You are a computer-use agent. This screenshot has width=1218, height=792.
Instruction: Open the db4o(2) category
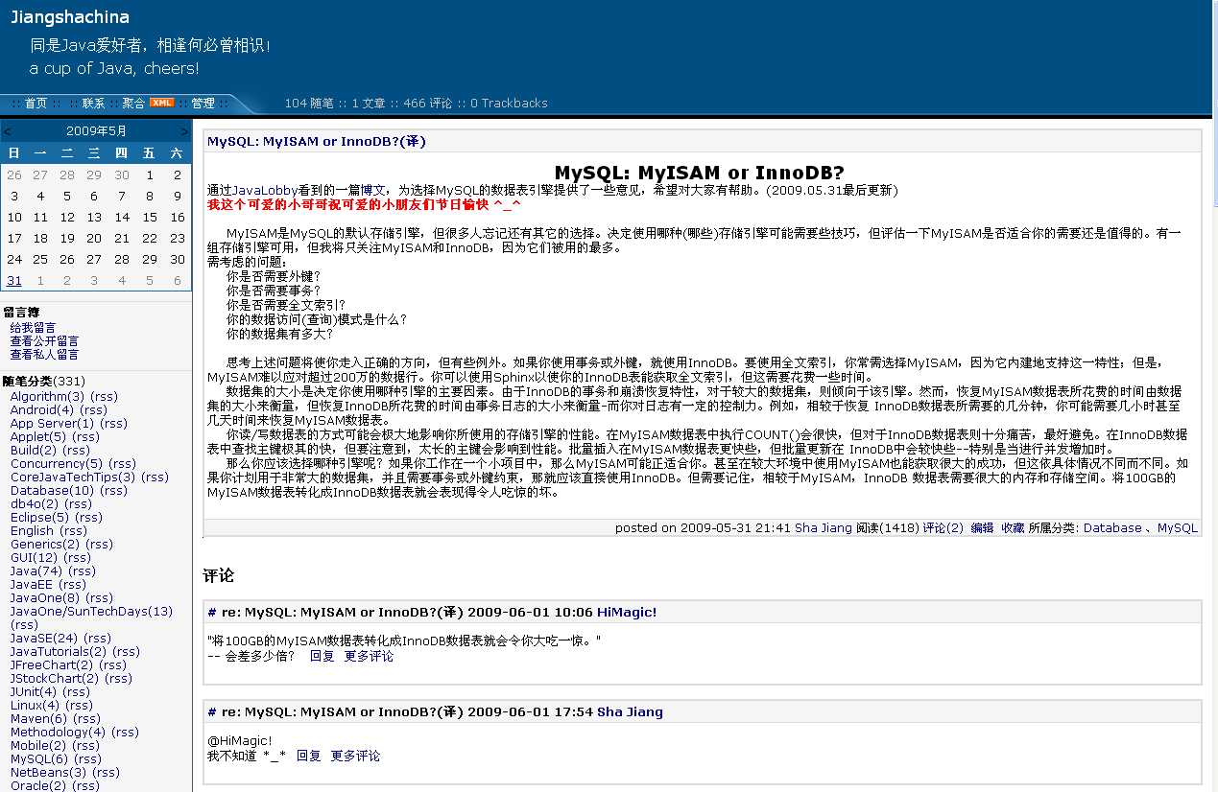tap(35, 503)
